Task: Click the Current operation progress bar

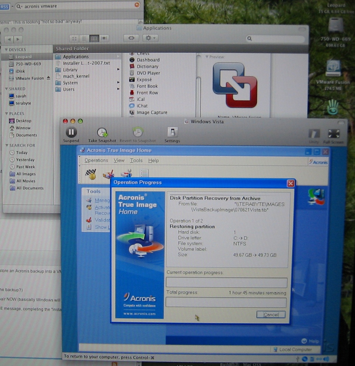Action: [x=226, y=282]
